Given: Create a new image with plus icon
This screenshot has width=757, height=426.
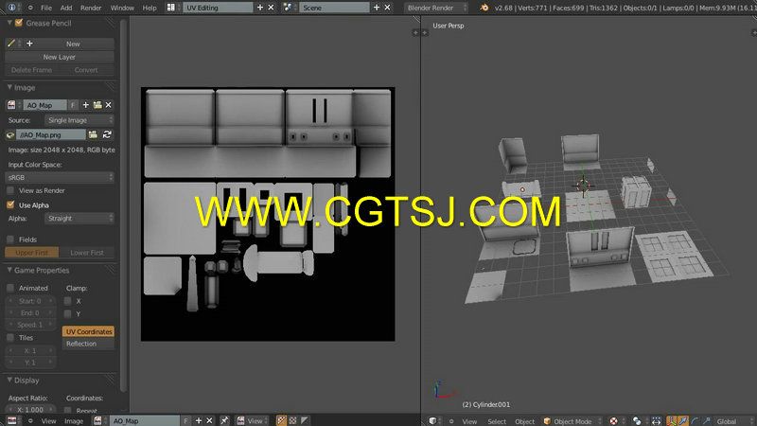Looking at the screenshot, I should point(85,105).
